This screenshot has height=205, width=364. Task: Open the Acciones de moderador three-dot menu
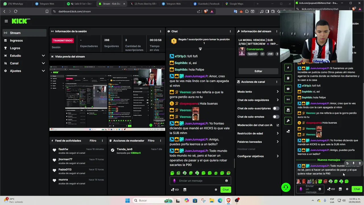[x=160, y=141]
